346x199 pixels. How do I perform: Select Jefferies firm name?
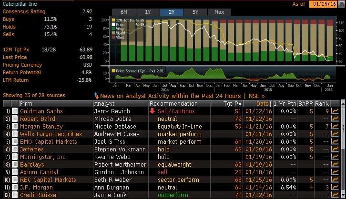coord(32,149)
